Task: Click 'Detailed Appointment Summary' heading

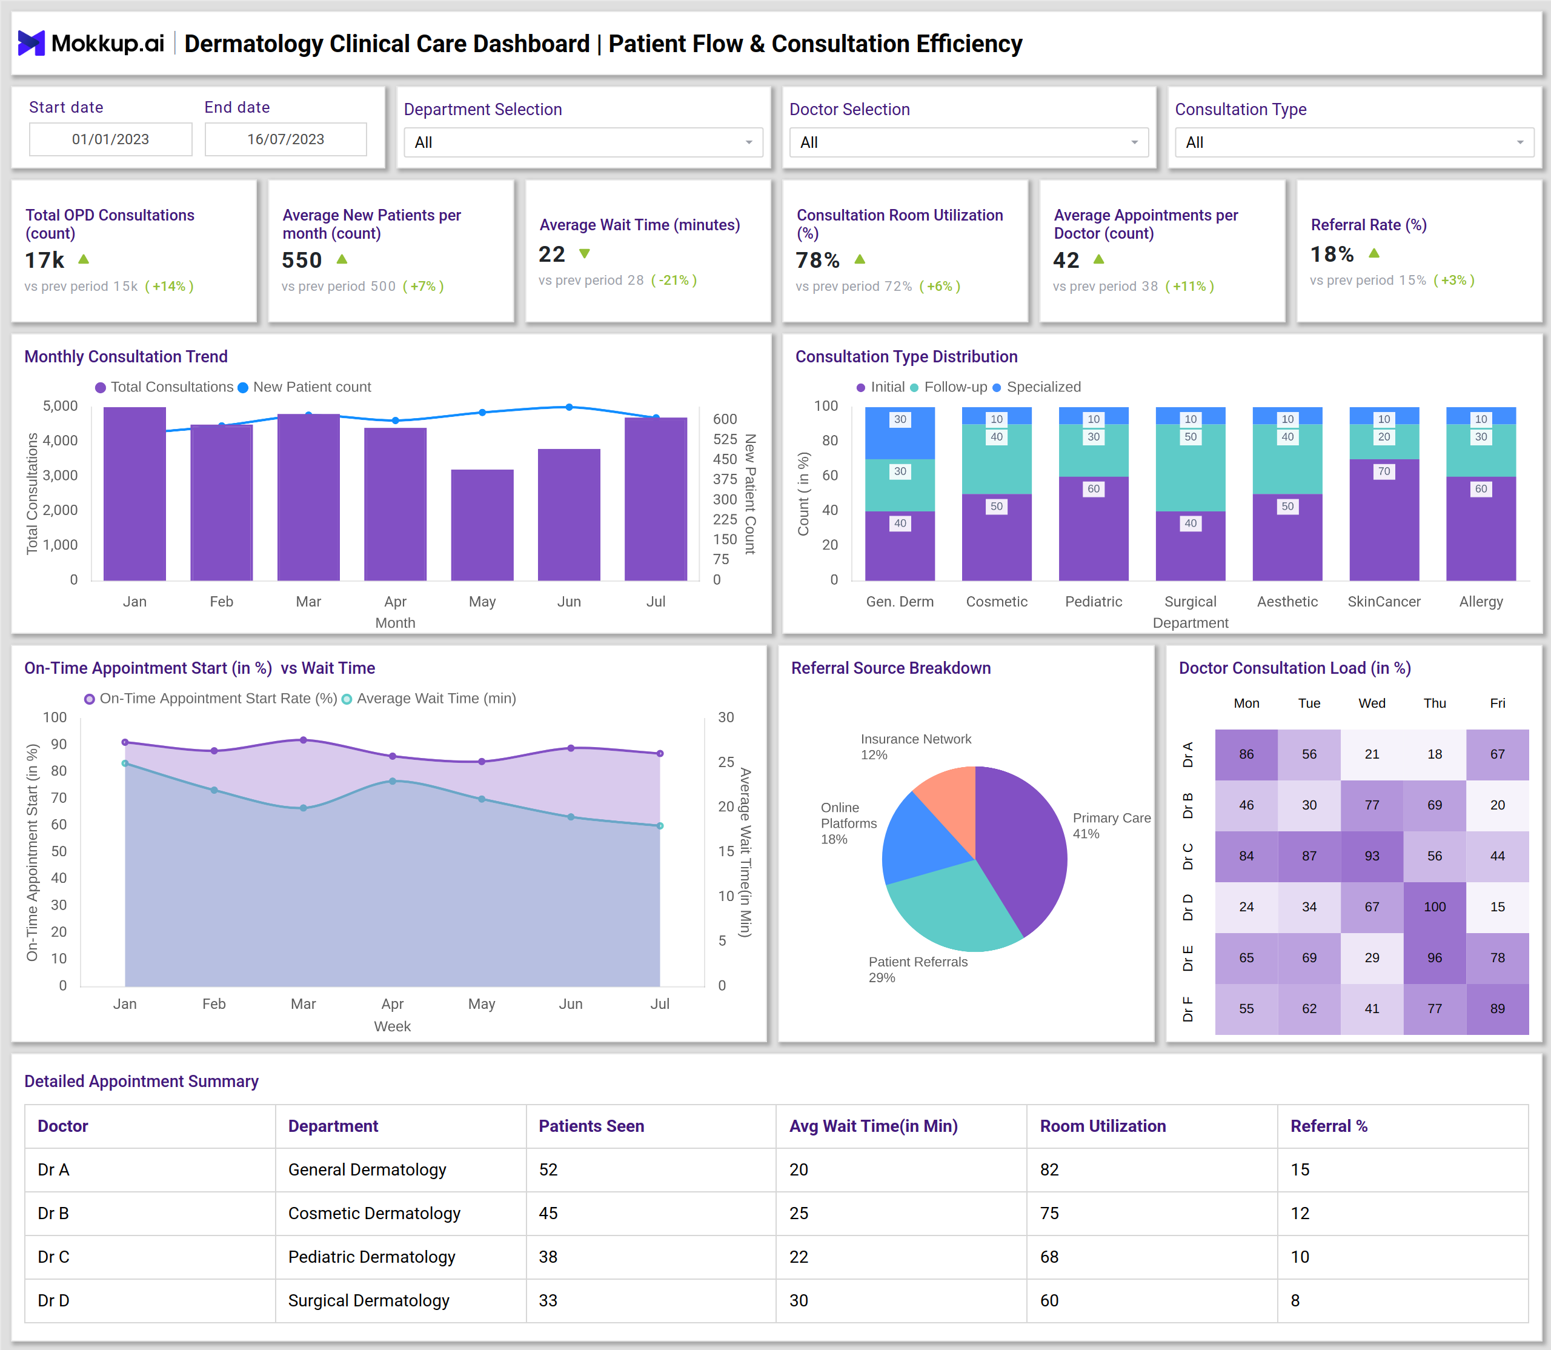Action: 142,1082
